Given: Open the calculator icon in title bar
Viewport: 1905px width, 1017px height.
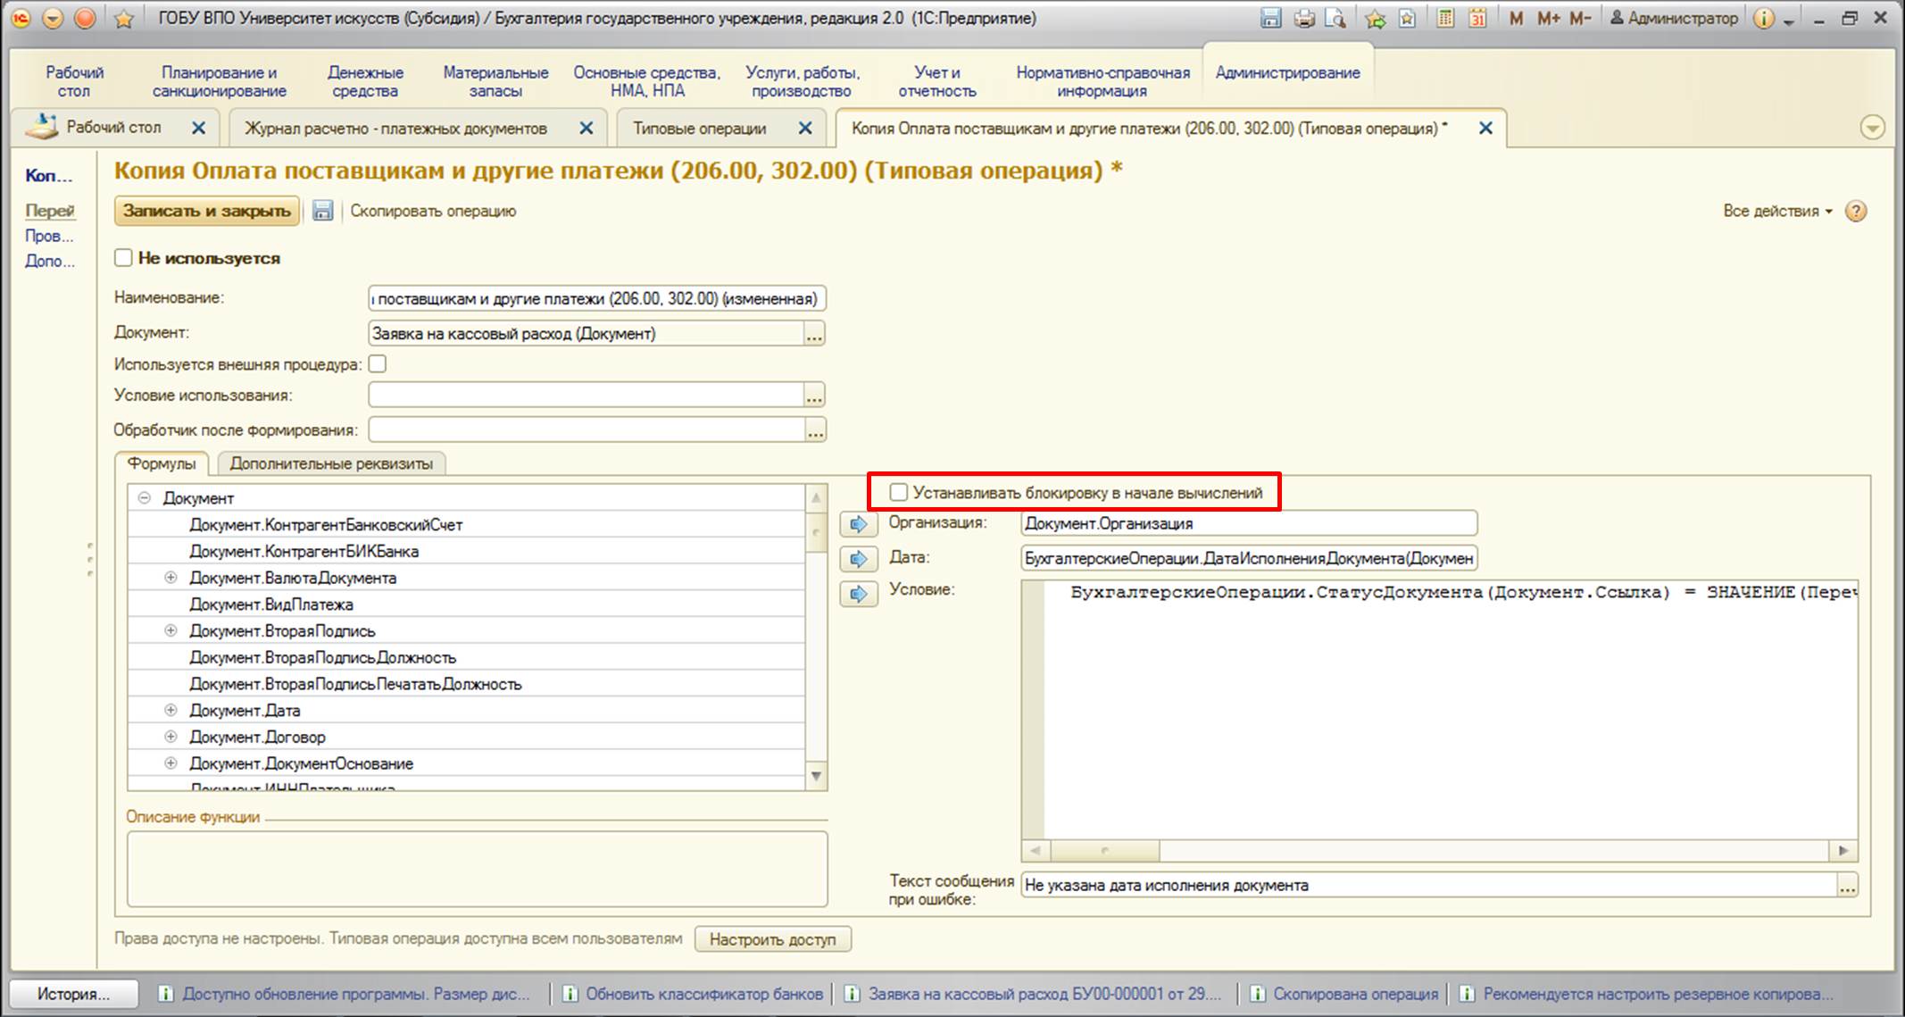Looking at the screenshot, I should tap(1445, 18).
